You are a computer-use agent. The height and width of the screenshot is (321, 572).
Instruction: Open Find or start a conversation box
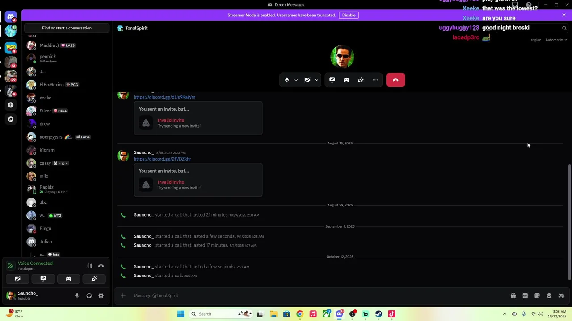click(x=67, y=28)
